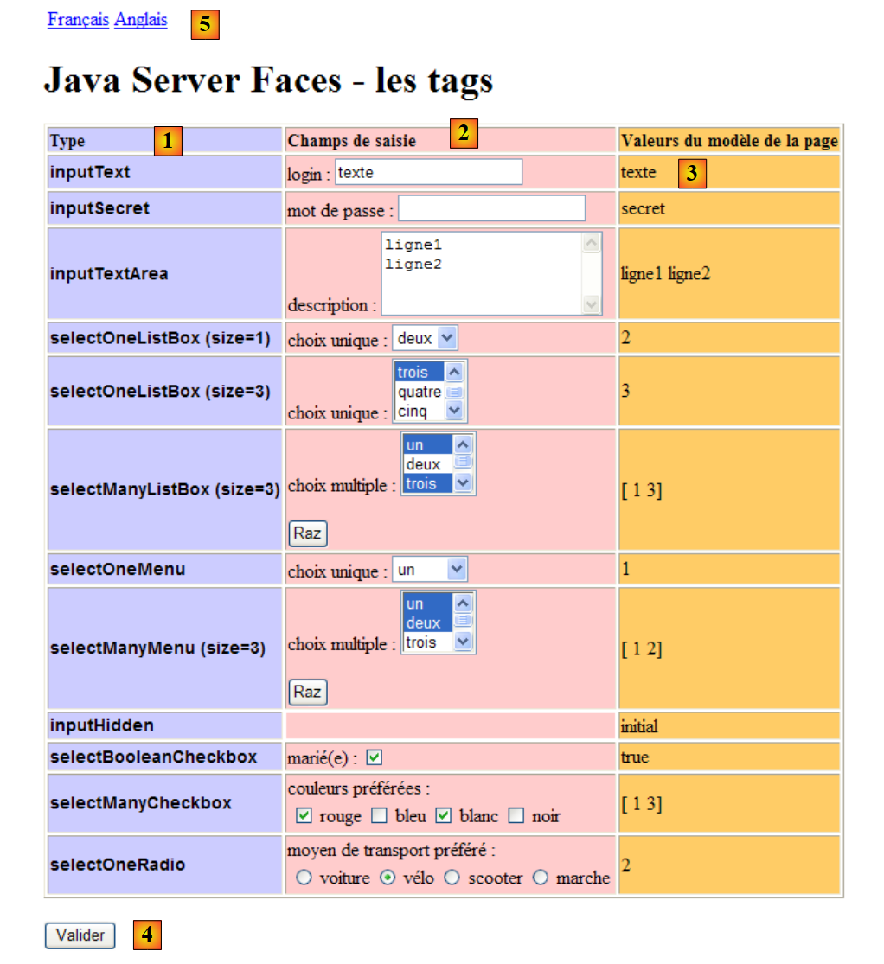This screenshot has width=884, height=964.
Task: Uncheck the marié(e) checkbox
Action: (374, 757)
